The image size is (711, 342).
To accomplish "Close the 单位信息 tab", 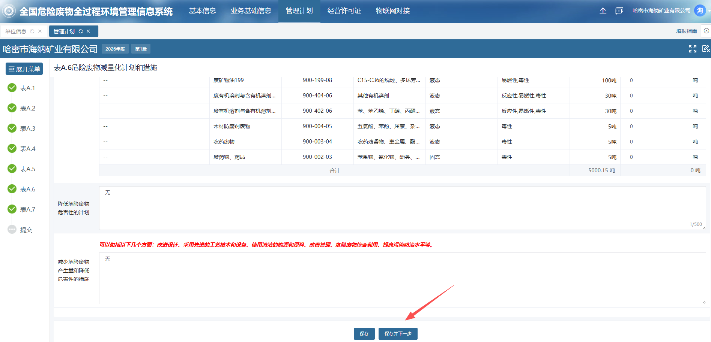I will click(40, 31).
